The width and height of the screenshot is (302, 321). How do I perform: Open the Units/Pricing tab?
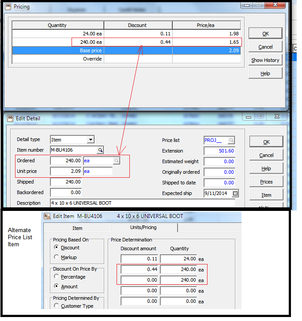pyautogui.click(x=143, y=228)
